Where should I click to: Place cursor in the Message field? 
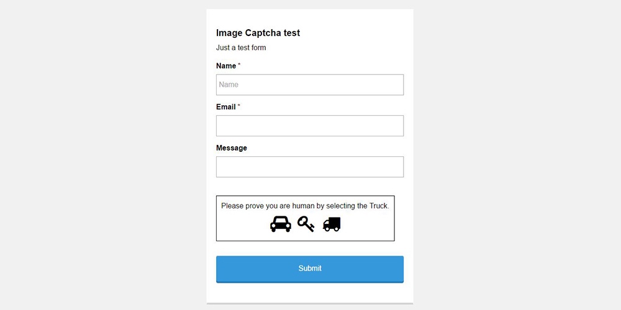[310, 167]
